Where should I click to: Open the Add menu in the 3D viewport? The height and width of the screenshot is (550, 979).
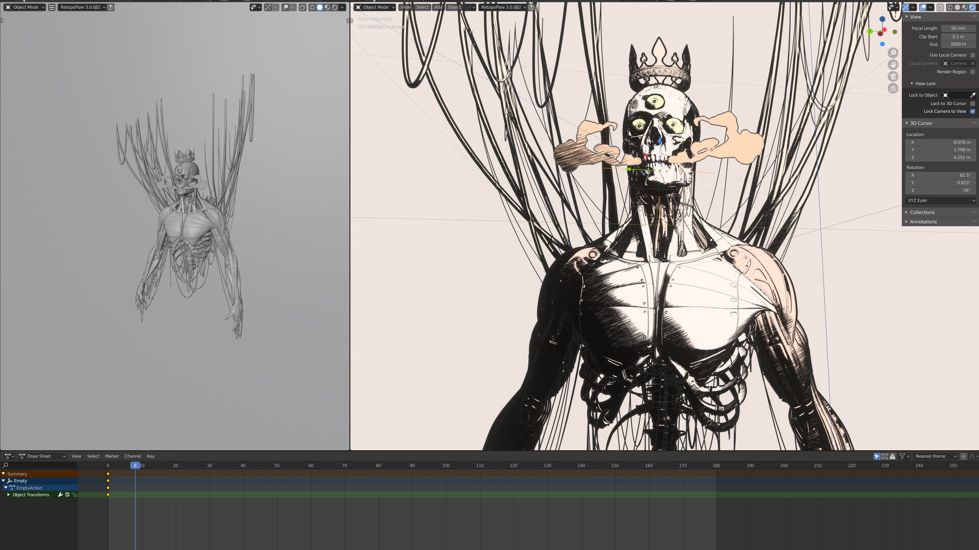click(x=438, y=7)
